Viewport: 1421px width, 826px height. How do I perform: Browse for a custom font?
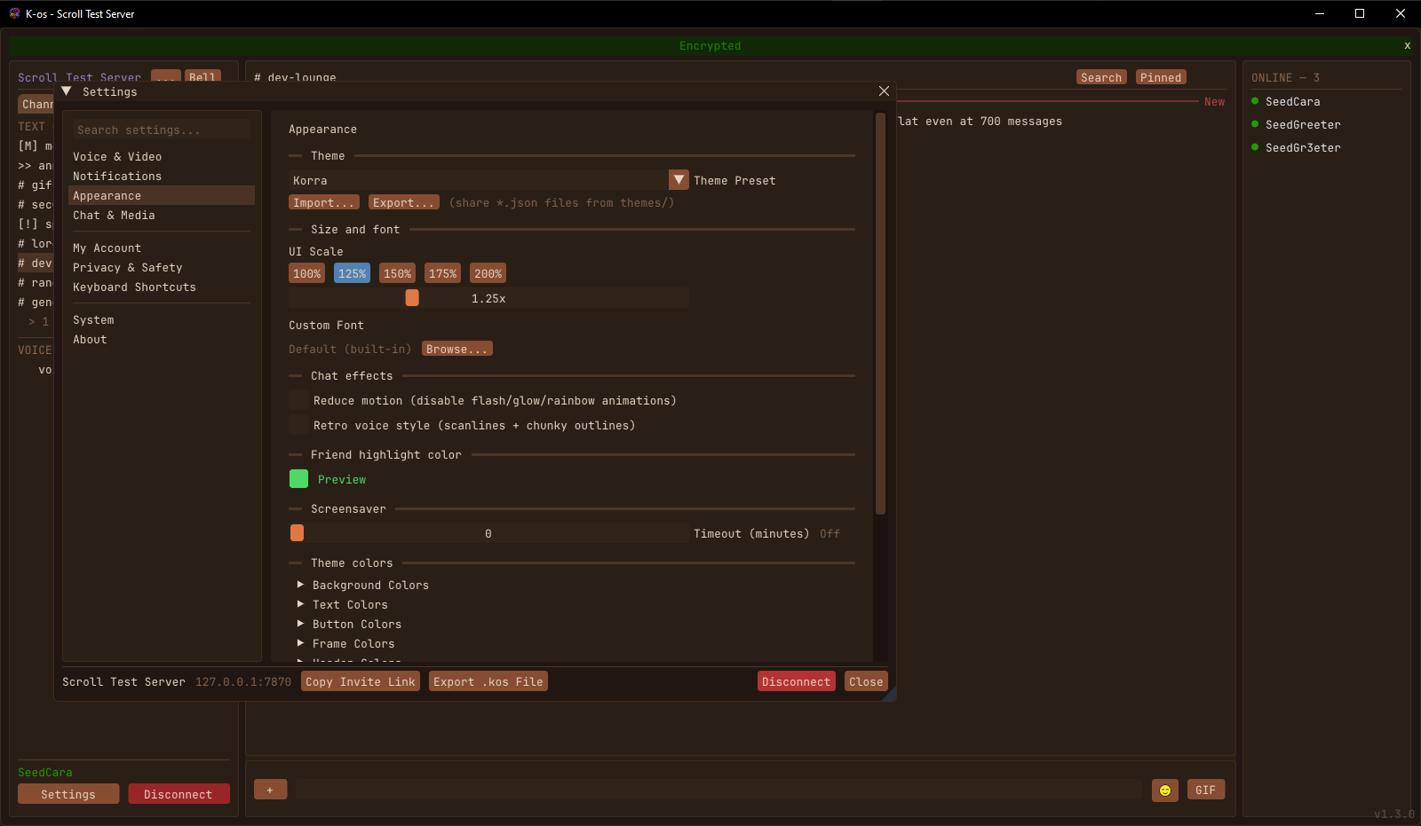[x=457, y=349]
